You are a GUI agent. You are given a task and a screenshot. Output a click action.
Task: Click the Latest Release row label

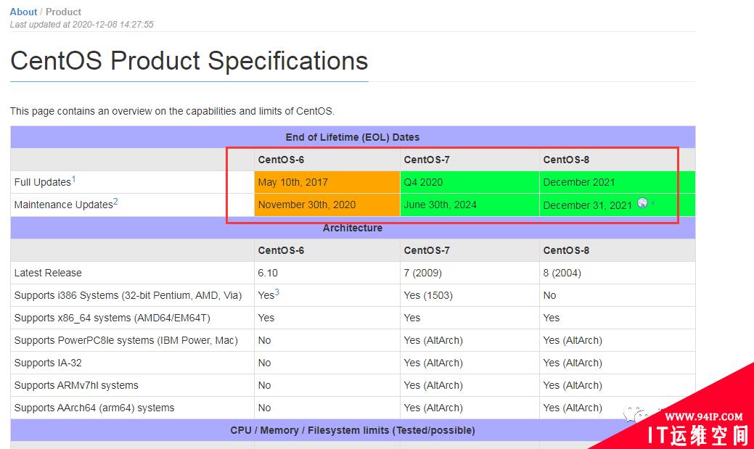[x=48, y=273]
